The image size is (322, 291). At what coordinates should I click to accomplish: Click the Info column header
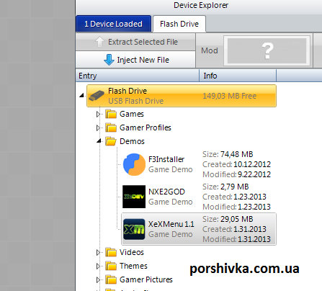[x=238, y=76]
